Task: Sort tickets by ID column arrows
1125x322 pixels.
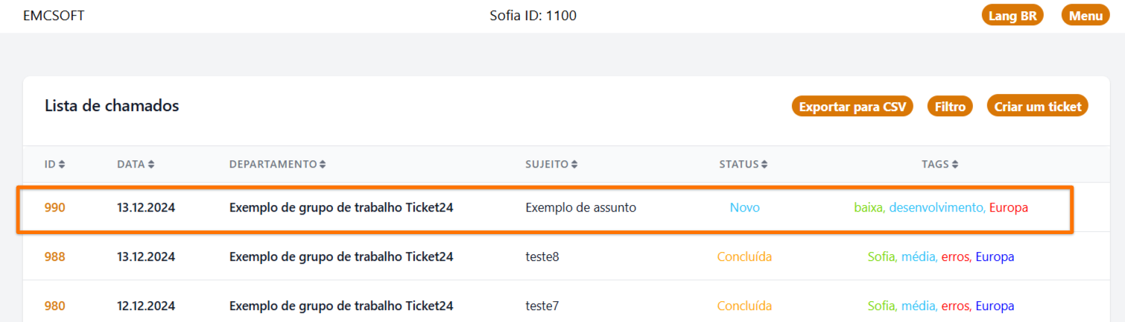Action: coord(62,164)
